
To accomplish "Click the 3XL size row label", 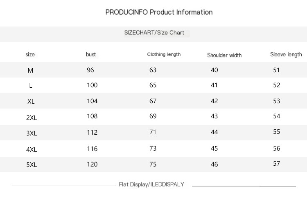I will coord(32,133).
